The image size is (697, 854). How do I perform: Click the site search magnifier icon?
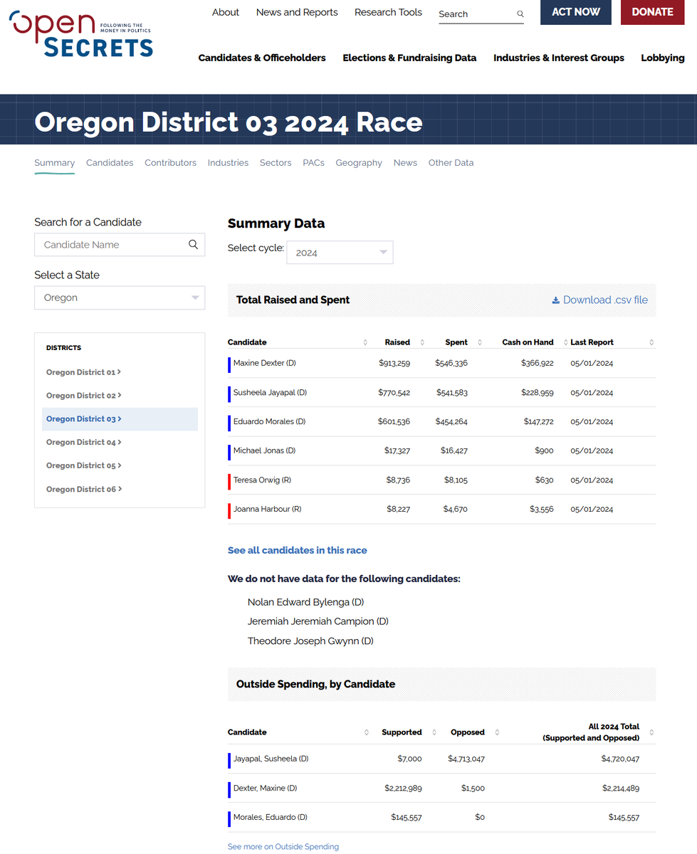point(520,14)
